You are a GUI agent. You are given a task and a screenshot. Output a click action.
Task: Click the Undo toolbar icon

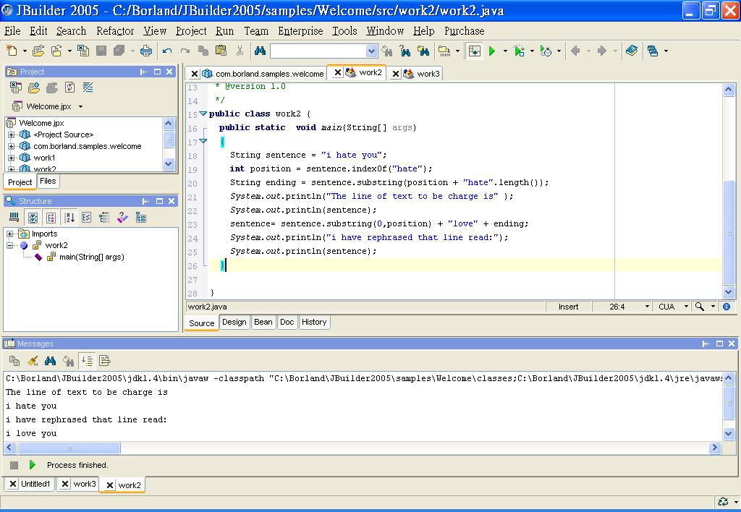[x=167, y=51]
